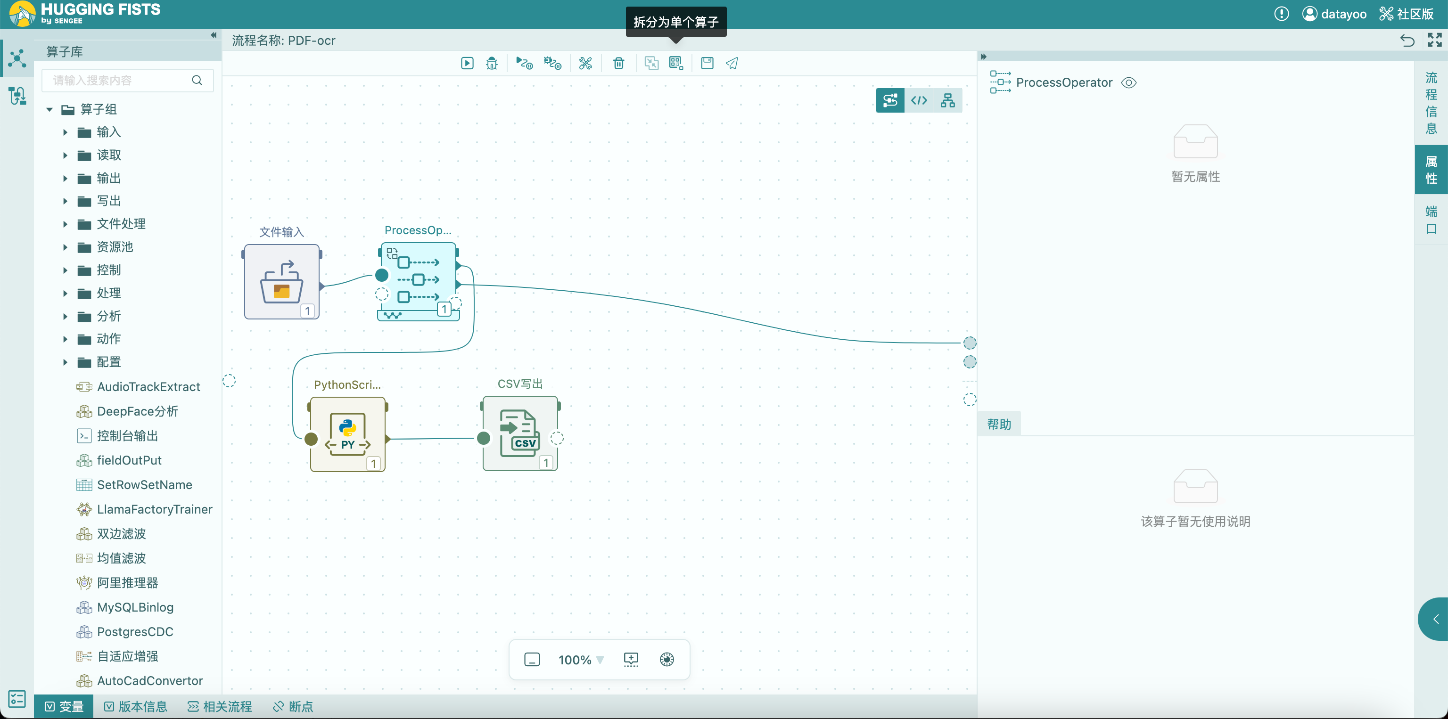The image size is (1448, 719).
Task: Click the trash delete icon in toolbar
Action: pos(618,63)
